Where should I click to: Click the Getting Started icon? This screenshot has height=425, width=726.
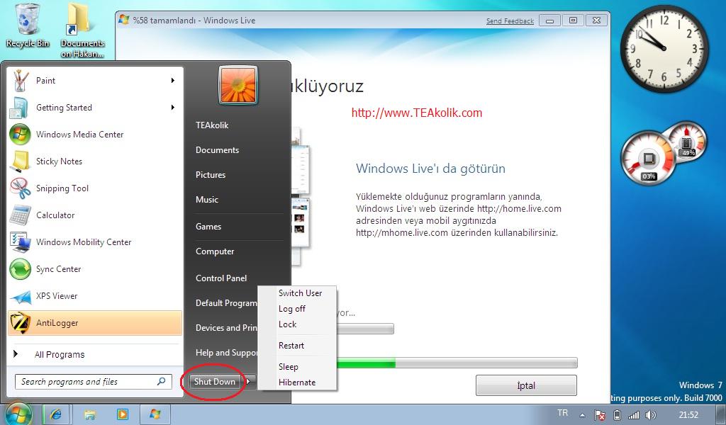click(x=19, y=108)
